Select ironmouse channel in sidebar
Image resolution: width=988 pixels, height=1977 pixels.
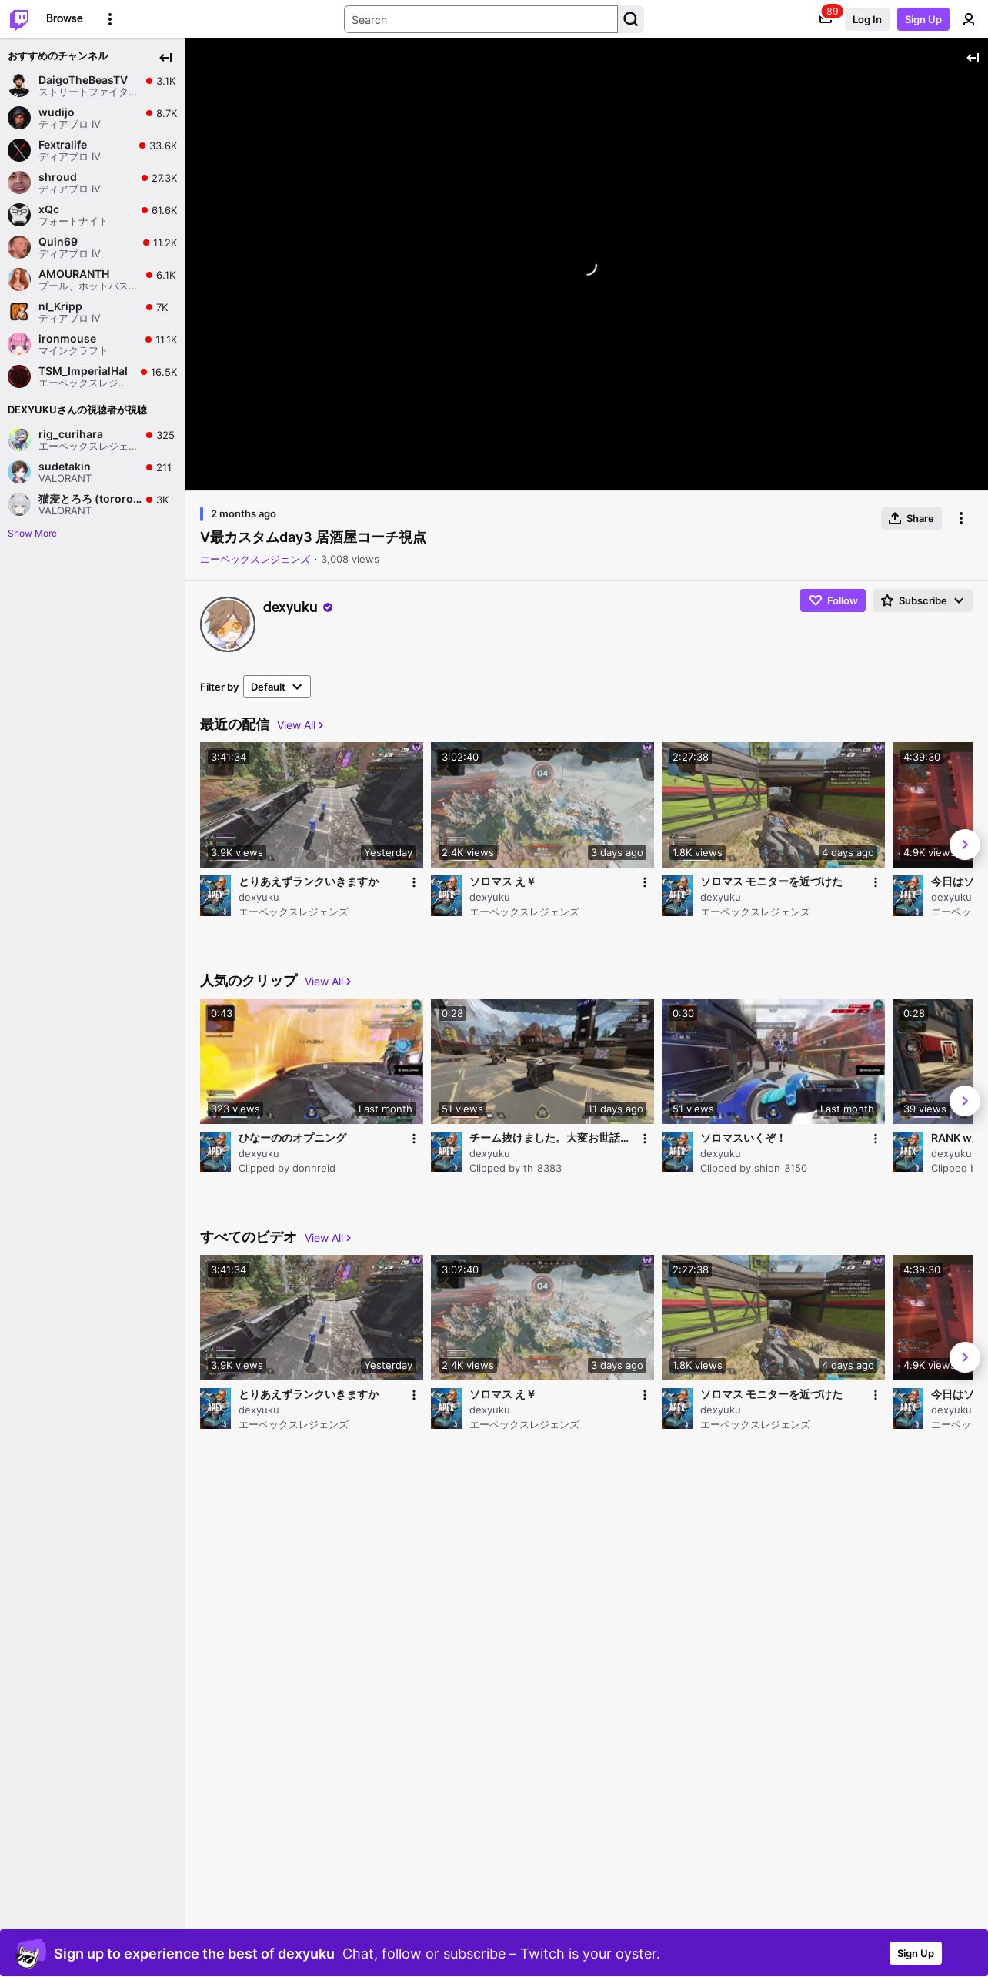click(x=92, y=344)
